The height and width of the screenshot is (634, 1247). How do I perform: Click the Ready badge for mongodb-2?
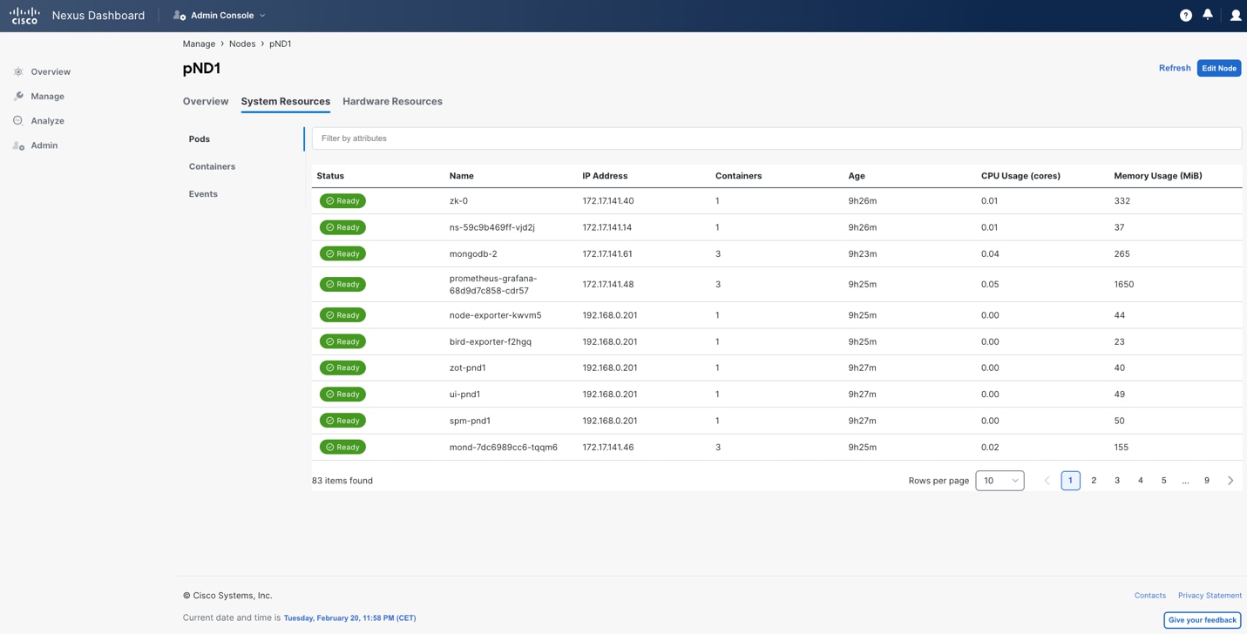coord(342,254)
